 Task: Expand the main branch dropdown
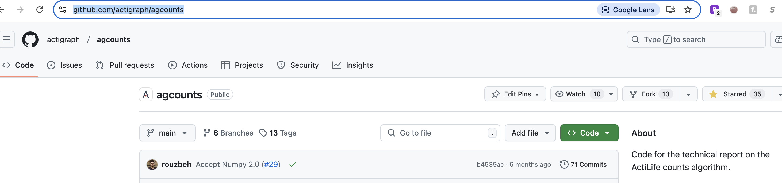pyautogui.click(x=167, y=133)
